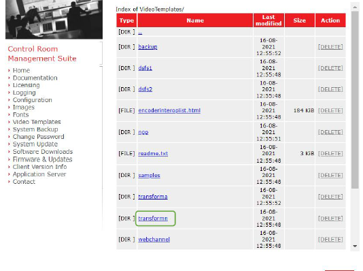Navigate to parent directory link
Viewport: 363px width, 271px height.
[x=140, y=33]
